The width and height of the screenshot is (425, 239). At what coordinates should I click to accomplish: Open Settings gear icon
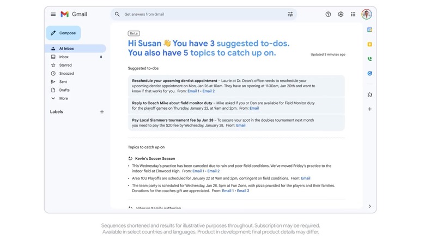point(341,14)
